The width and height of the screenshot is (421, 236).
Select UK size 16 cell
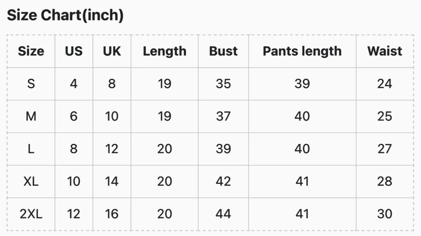(112, 214)
